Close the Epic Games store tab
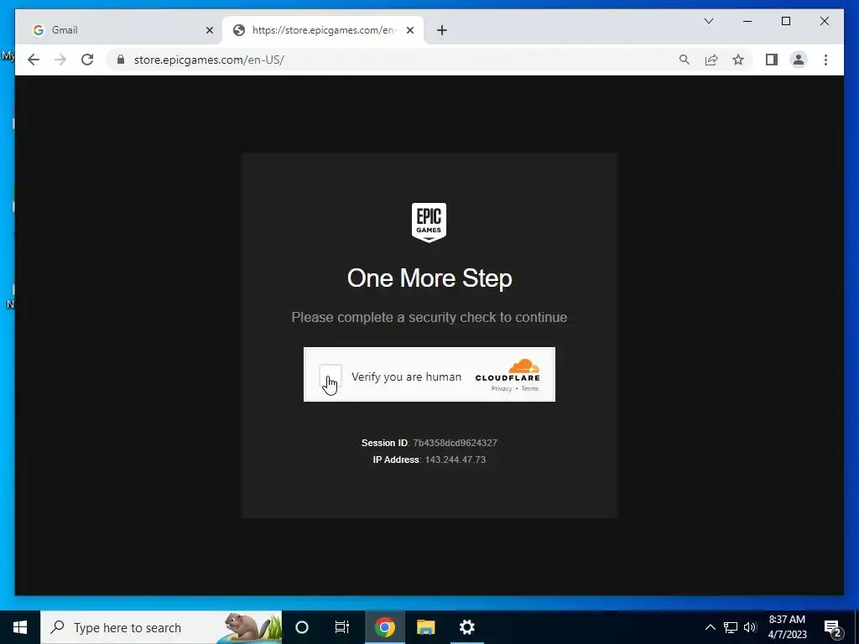This screenshot has height=644, width=859. [409, 30]
